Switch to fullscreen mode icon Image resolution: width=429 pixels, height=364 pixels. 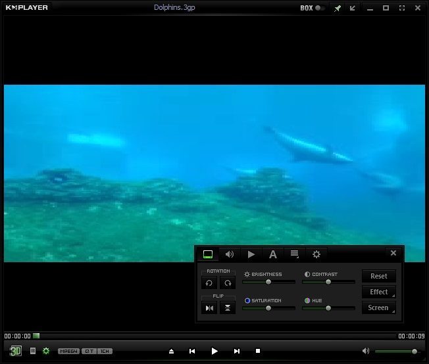coord(401,8)
